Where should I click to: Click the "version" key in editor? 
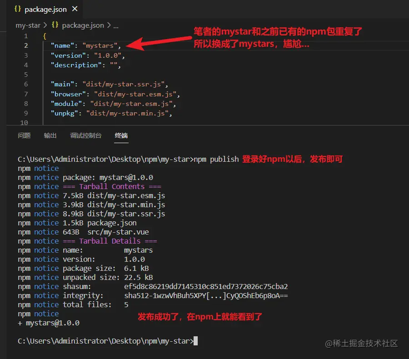[68, 55]
